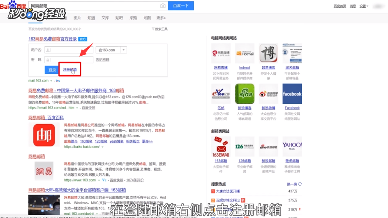This screenshot has height=218, width=388.
Task: Expand arrow next to www.163.com URL
Action: pos(99,180)
